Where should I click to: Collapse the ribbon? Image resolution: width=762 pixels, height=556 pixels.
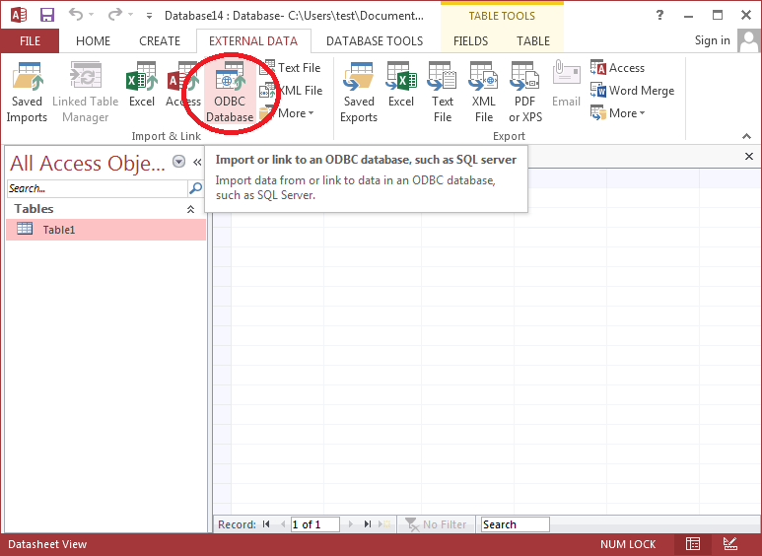[746, 137]
